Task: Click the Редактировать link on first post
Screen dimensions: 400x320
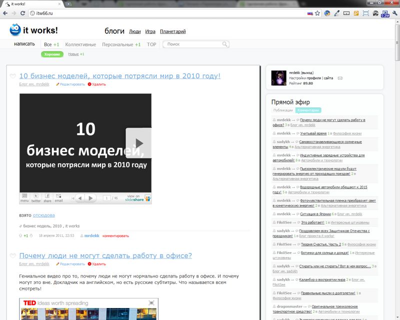Action: click(72, 84)
